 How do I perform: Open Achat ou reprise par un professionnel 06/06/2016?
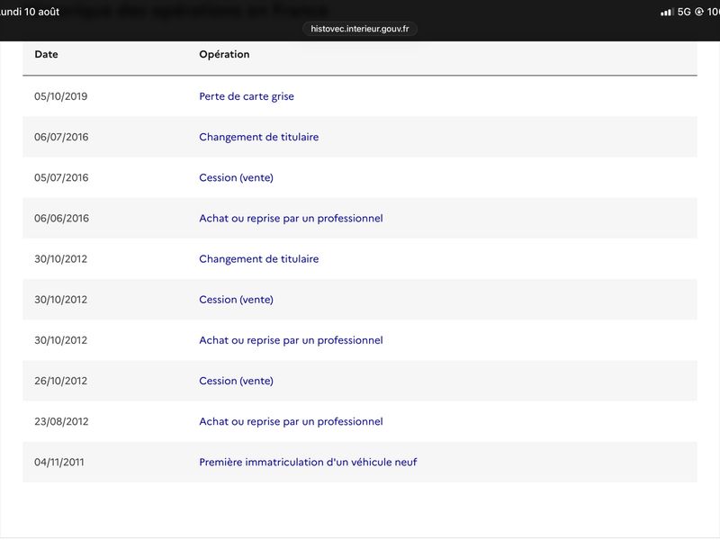(x=291, y=218)
